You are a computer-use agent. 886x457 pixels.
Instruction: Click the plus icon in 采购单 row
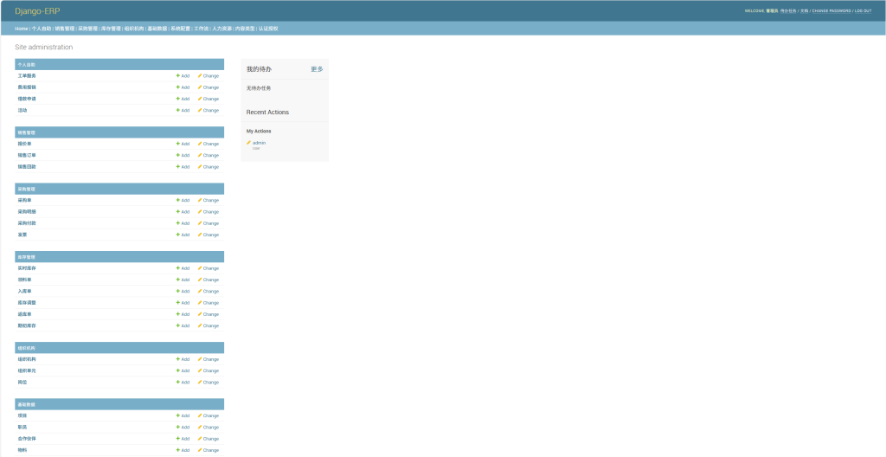coord(178,200)
